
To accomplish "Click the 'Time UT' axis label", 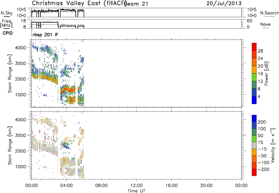I will coord(136,191).
